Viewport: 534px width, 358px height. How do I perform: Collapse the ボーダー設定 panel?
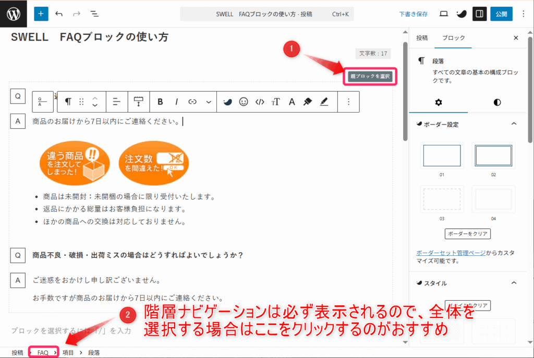click(x=514, y=124)
